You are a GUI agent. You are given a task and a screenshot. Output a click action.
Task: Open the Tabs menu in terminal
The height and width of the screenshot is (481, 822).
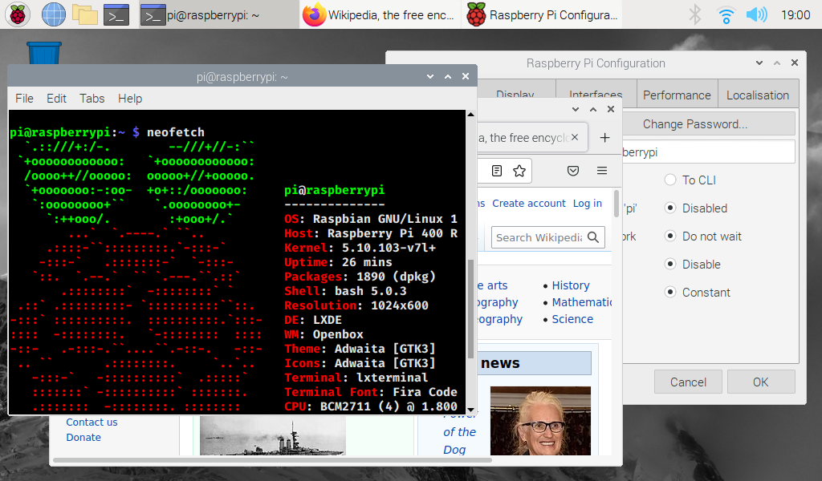[x=92, y=99]
